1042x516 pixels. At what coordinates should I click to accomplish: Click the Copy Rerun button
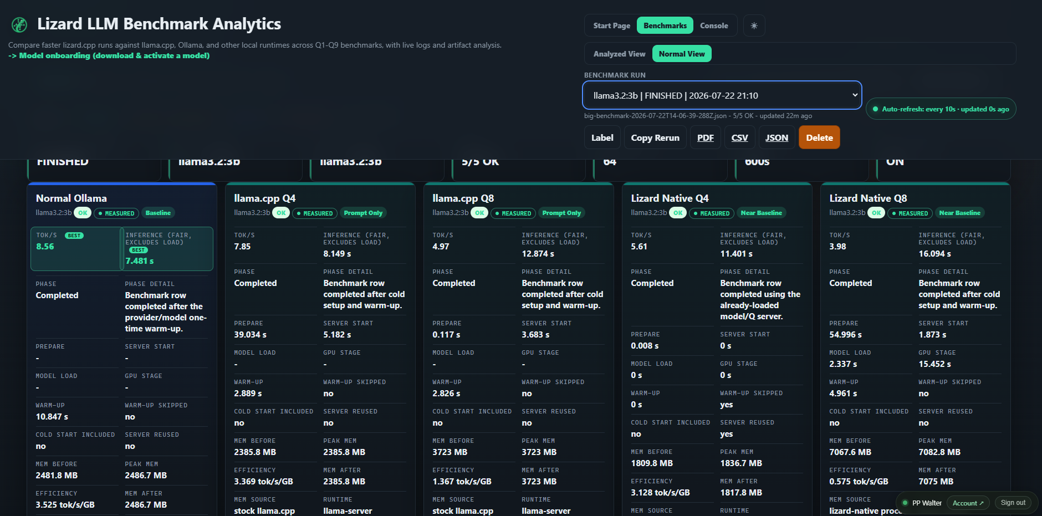(x=655, y=137)
